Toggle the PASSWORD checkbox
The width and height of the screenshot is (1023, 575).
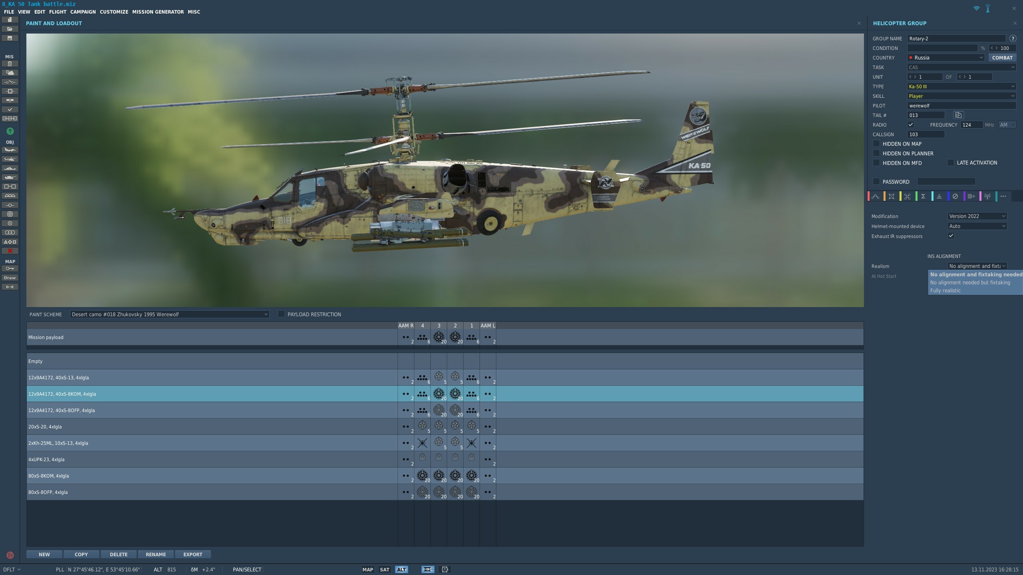click(x=876, y=181)
